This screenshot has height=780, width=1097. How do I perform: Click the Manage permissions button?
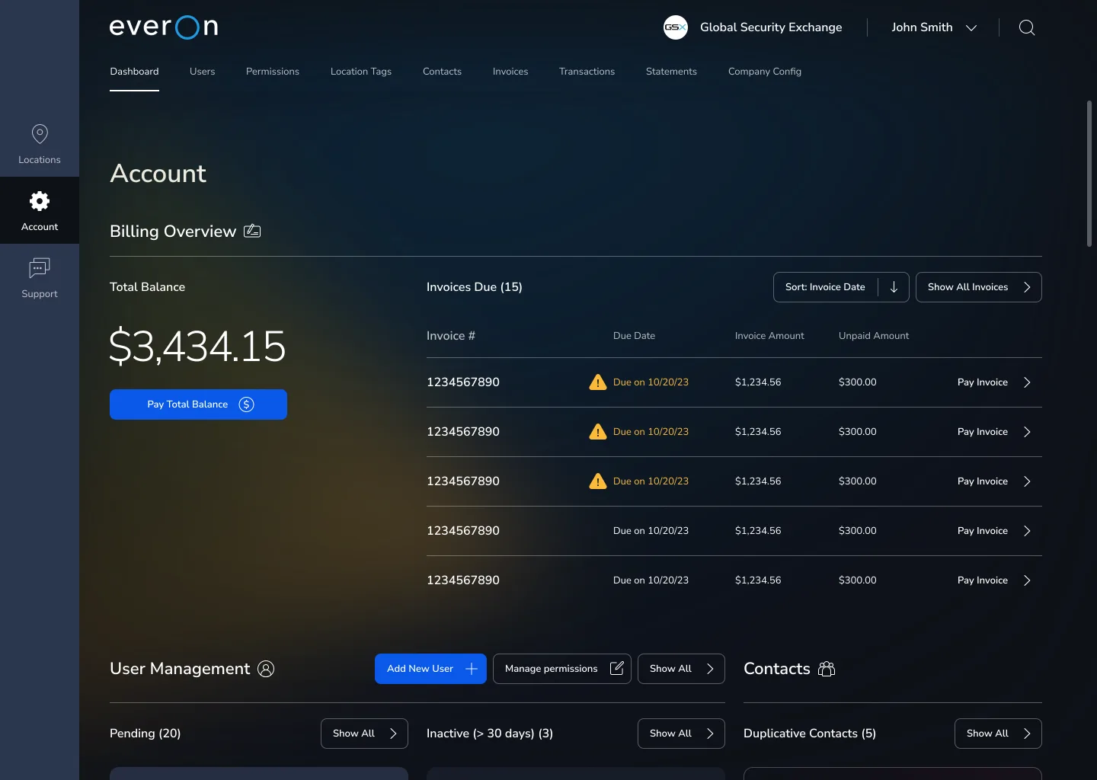tap(562, 669)
